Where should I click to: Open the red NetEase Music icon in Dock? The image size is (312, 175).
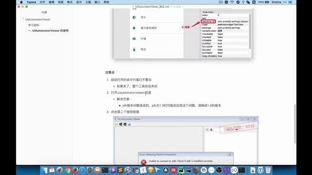[x=174, y=170]
